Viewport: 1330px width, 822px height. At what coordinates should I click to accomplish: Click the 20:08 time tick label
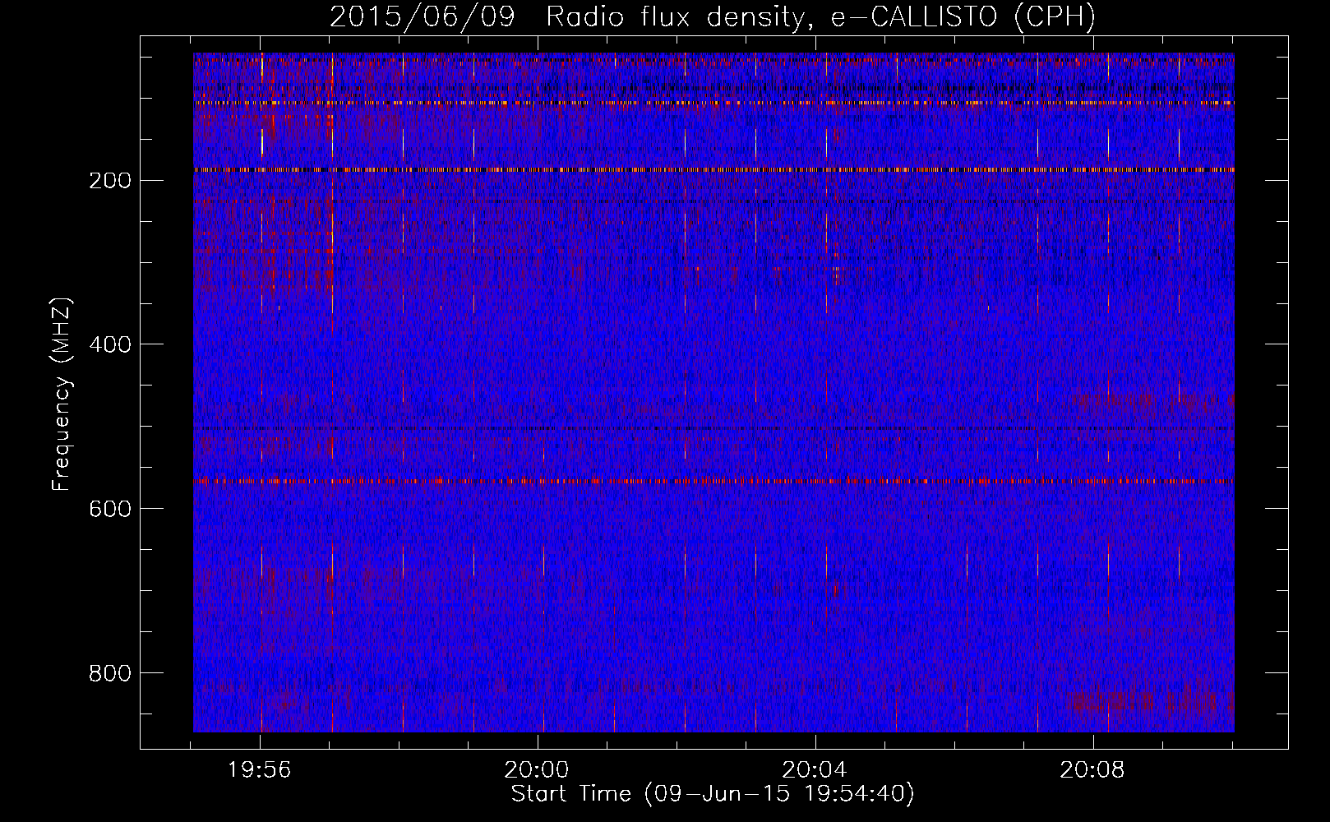pos(1092,770)
